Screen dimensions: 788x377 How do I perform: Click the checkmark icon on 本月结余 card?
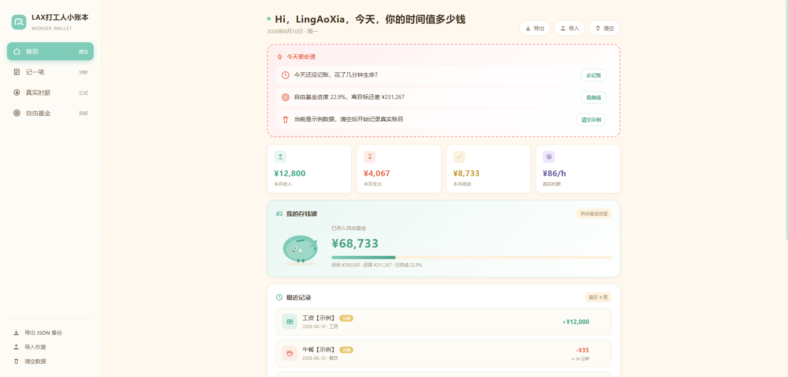(x=459, y=157)
